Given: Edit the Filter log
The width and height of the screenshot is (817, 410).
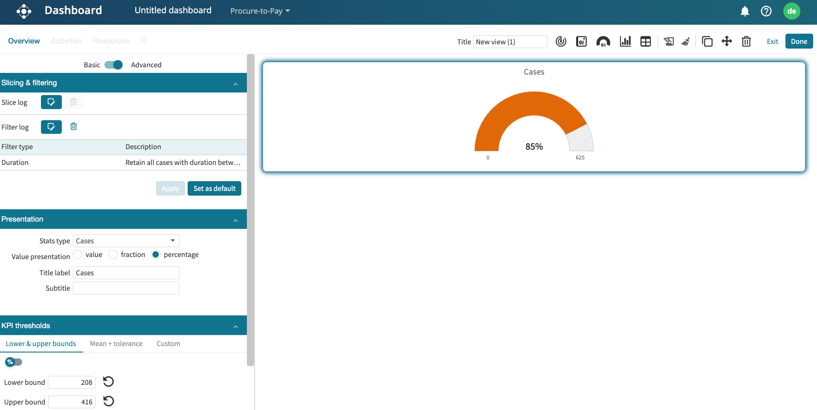Looking at the screenshot, I should click(x=51, y=127).
